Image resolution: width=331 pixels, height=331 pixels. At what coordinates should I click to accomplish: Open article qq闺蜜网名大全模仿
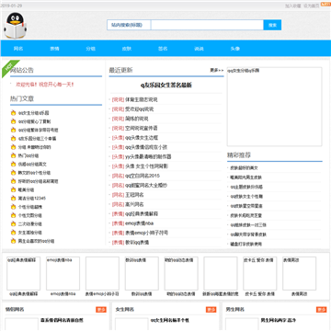[x=146, y=186]
